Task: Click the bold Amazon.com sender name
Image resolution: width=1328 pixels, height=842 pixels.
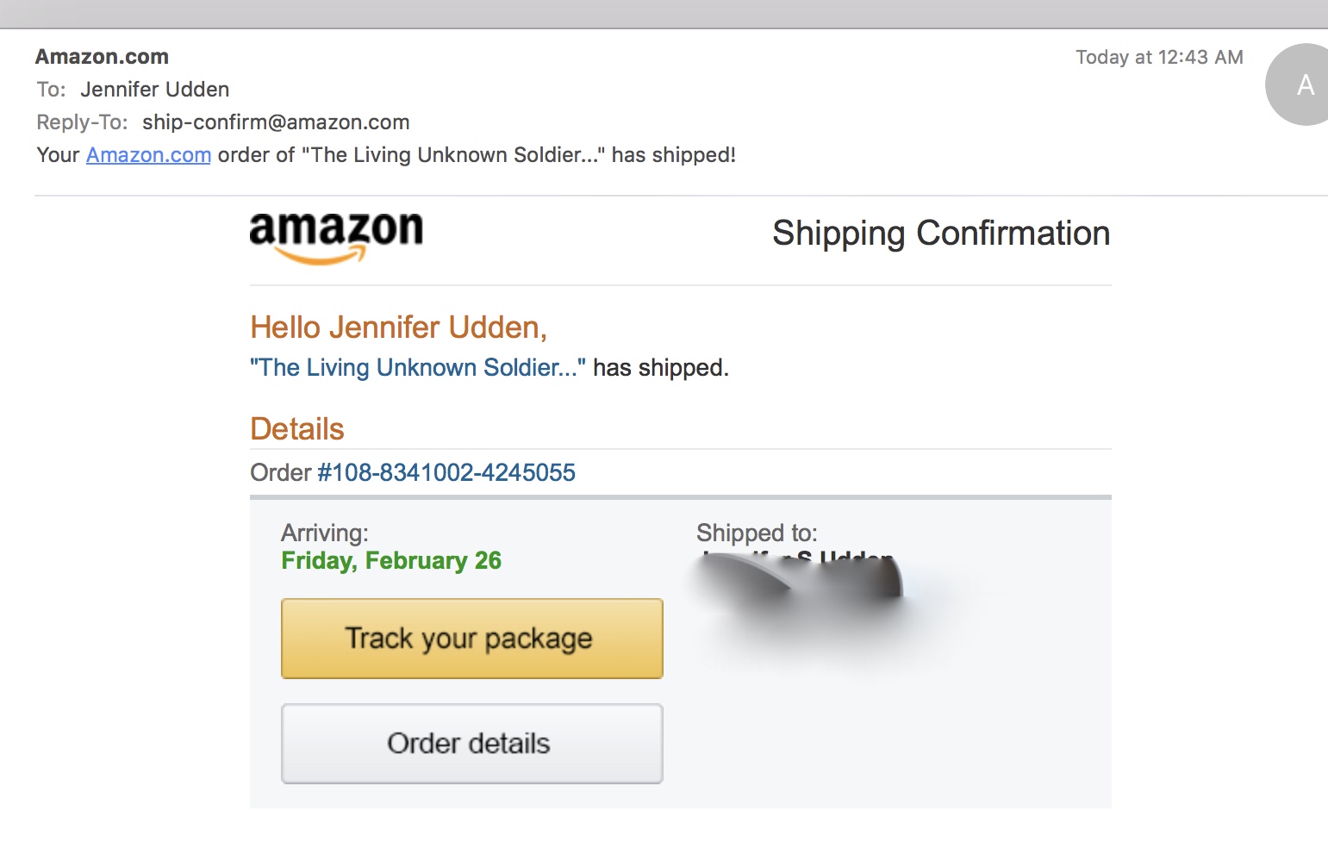Action: click(x=102, y=57)
